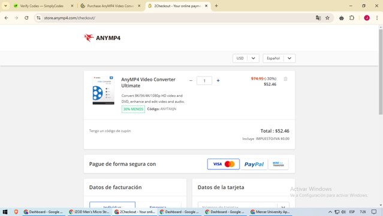Select Wire Transfer payment method
Screen dimensions: 383x216
point(278,164)
